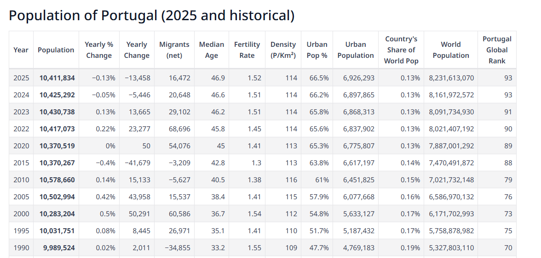The width and height of the screenshot is (541, 258).
Task: Click the 2024 year cell
Action: tap(21, 95)
